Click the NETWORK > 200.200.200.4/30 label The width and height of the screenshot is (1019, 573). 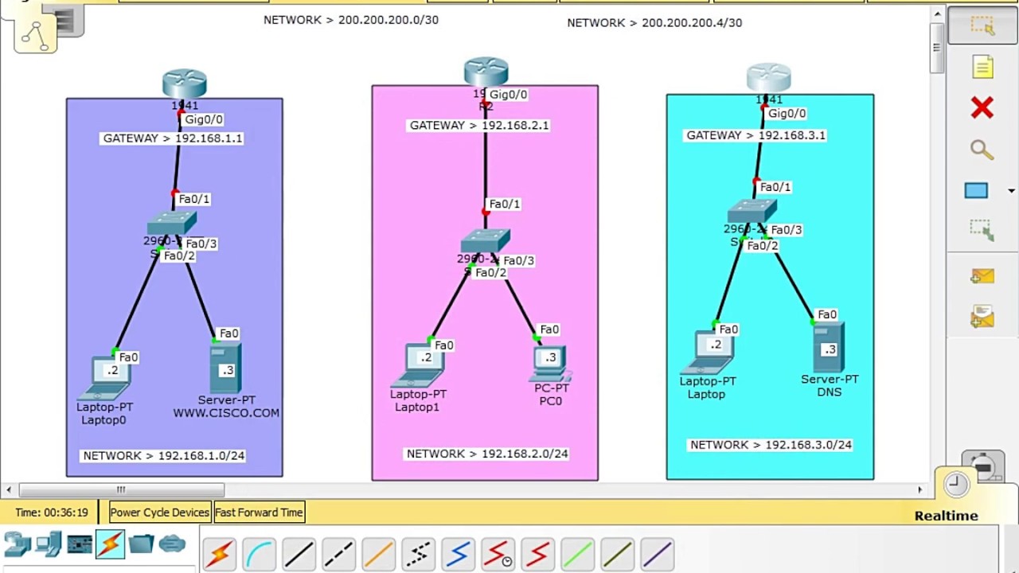coord(654,23)
